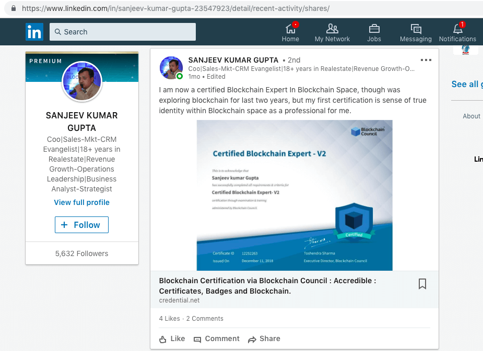Click the browser address bar URL
483x351 pixels.
pyautogui.click(x=175, y=9)
